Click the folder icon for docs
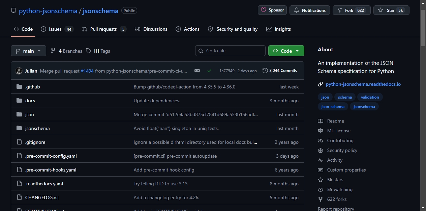Screen dimensions: 426x211 pyautogui.click(x=19, y=101)
